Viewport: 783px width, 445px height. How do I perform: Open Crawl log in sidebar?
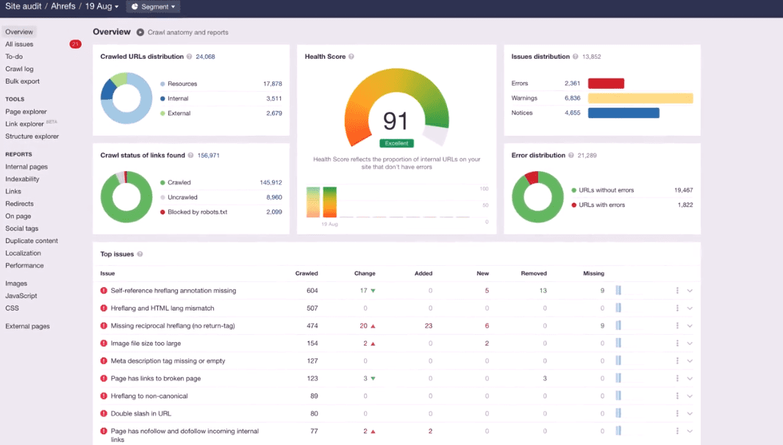pos(19,69)
